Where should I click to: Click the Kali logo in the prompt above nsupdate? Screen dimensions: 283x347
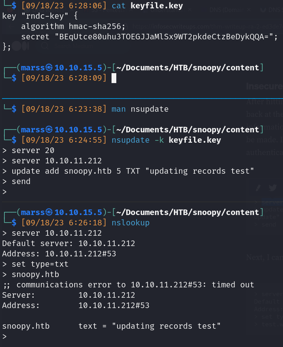pos(49,130)
